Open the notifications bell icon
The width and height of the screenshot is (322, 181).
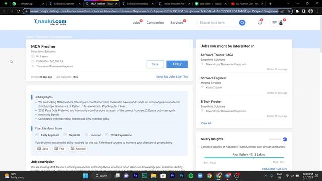coord(260,22)
